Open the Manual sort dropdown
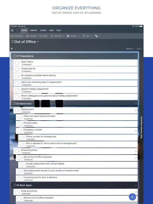153x204 pixels. coord(130,49)
